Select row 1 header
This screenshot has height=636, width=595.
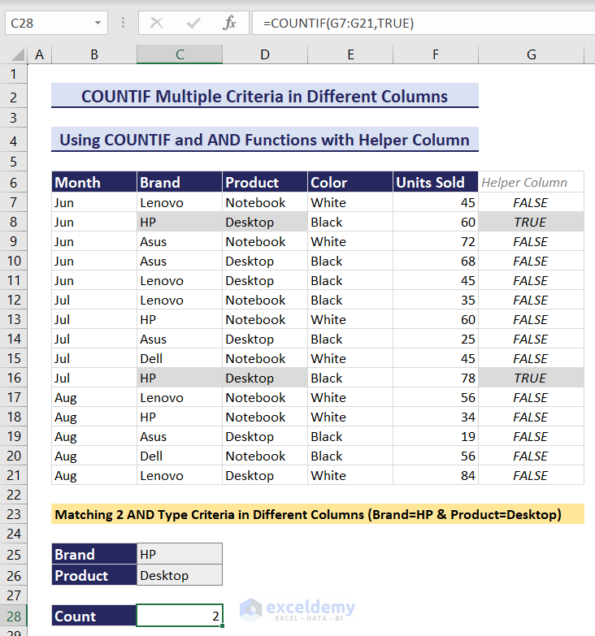point(13,74)
